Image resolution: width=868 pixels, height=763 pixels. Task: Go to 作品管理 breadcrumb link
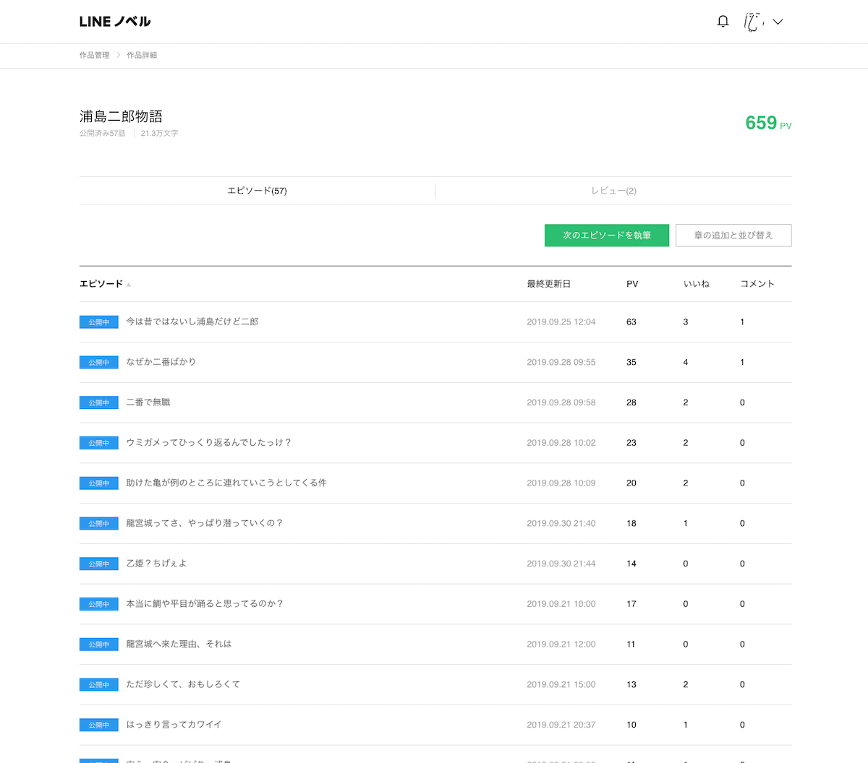95,55
